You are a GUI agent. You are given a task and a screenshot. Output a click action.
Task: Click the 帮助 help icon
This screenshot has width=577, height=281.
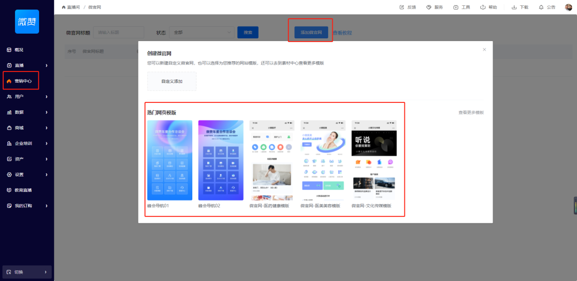pos(483,7)
